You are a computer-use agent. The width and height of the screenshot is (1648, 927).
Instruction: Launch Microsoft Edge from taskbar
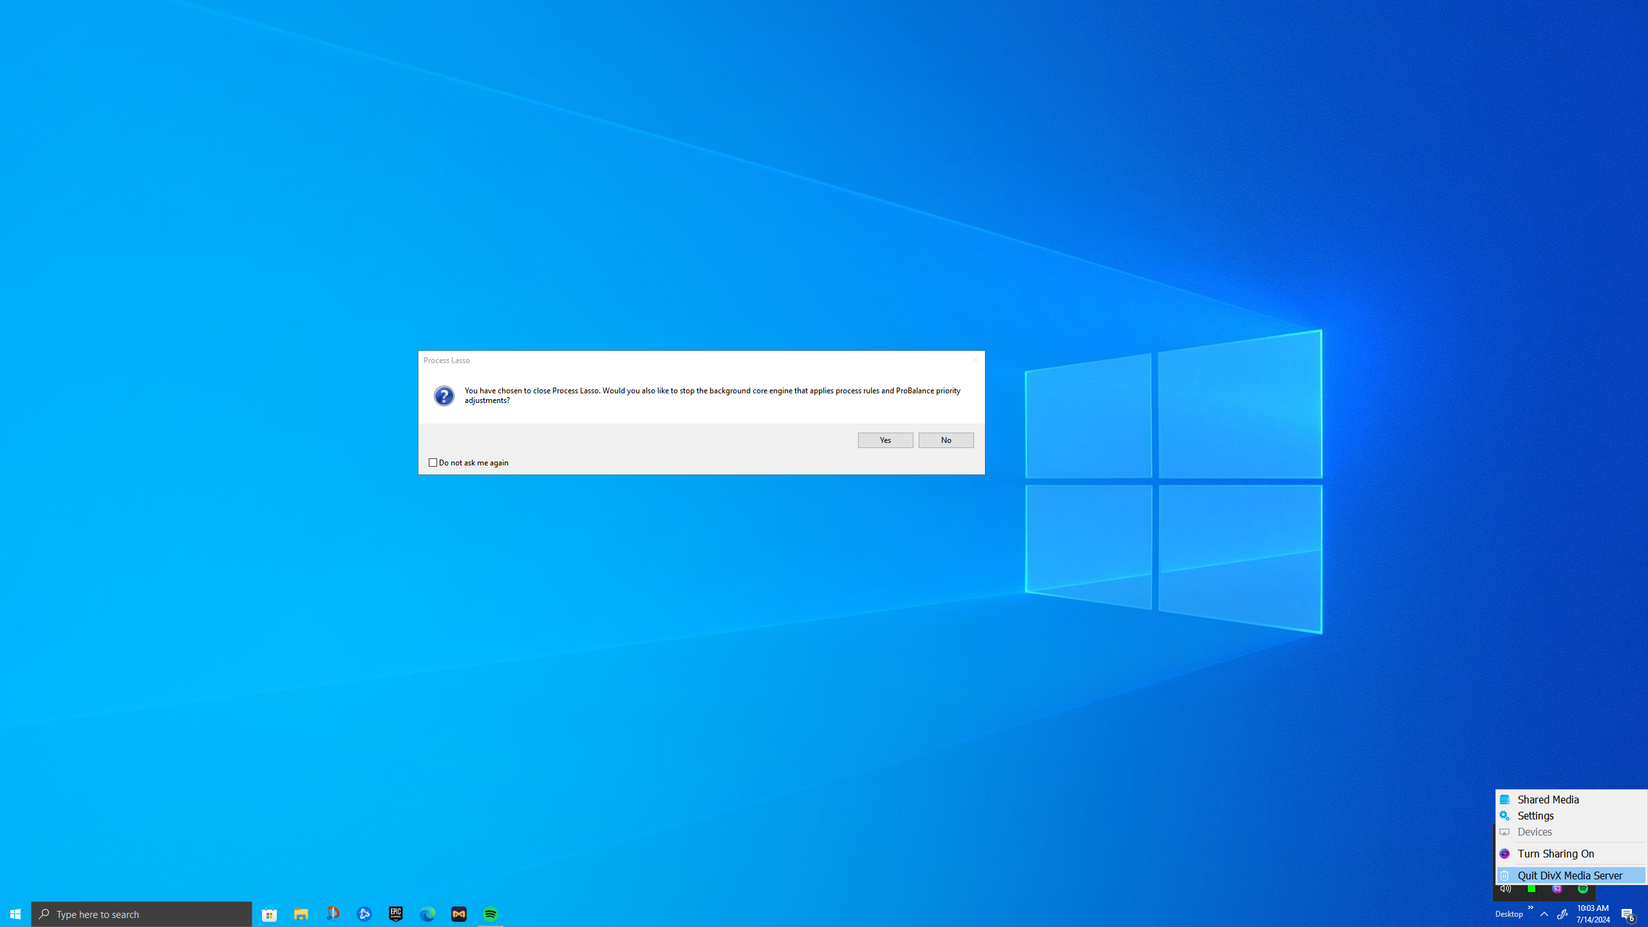[427, 913]
